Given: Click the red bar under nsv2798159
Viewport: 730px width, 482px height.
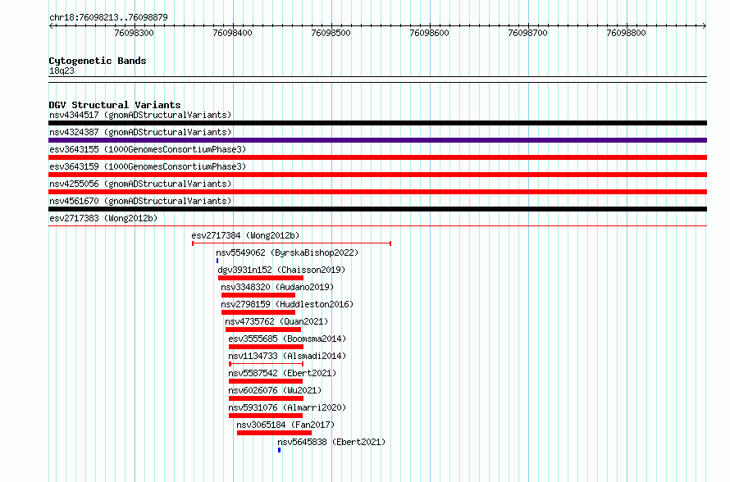Looking at the screenshot, I should (x=258, y=312).
